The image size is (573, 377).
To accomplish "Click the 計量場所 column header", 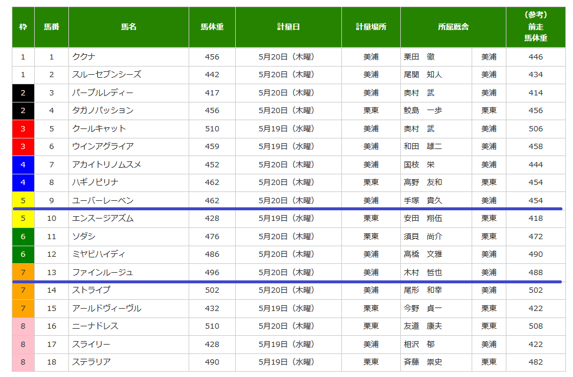I will click(x=371, y=27).
